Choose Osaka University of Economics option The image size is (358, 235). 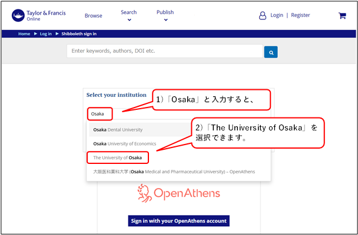tap(124, 143)
